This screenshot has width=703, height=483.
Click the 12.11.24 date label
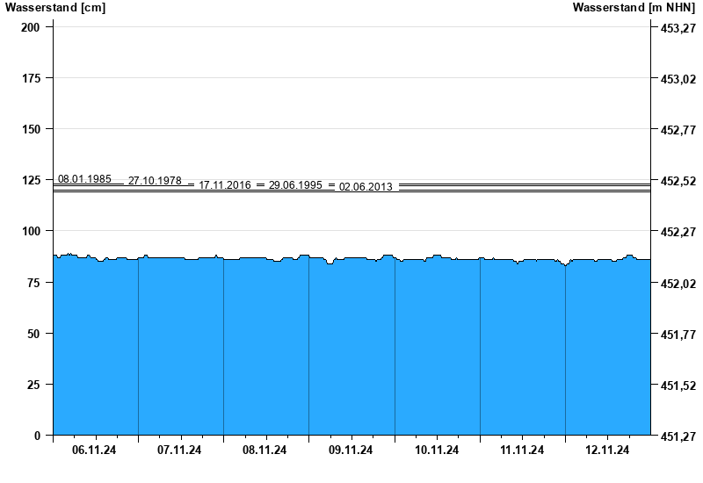pyautogui.click(x=607, y=451)
